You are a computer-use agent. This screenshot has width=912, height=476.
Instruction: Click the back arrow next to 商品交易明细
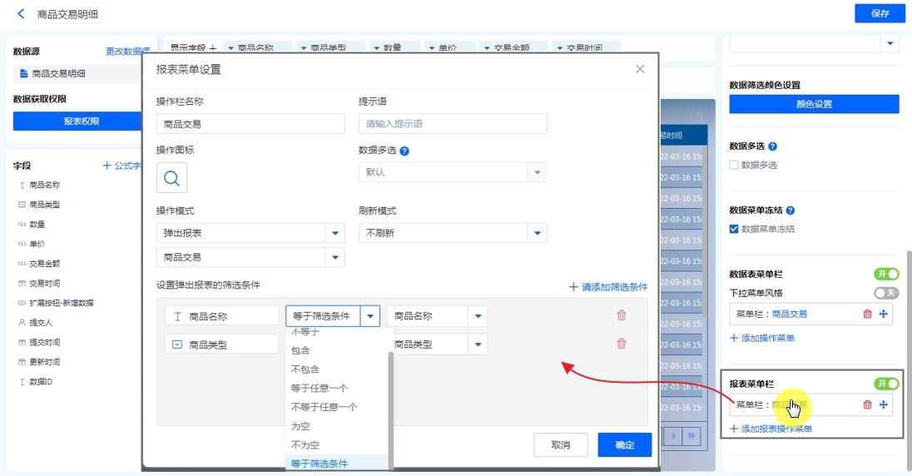21,14
